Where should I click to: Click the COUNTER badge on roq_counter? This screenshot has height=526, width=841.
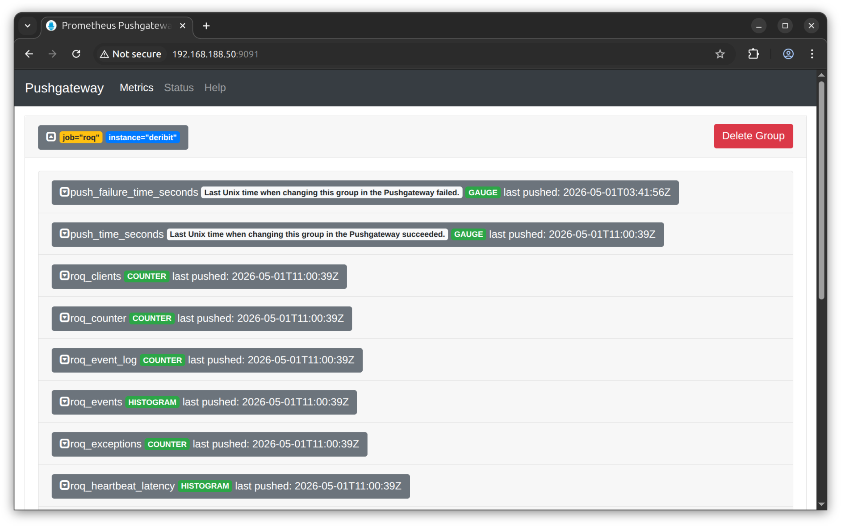[152, 318]
